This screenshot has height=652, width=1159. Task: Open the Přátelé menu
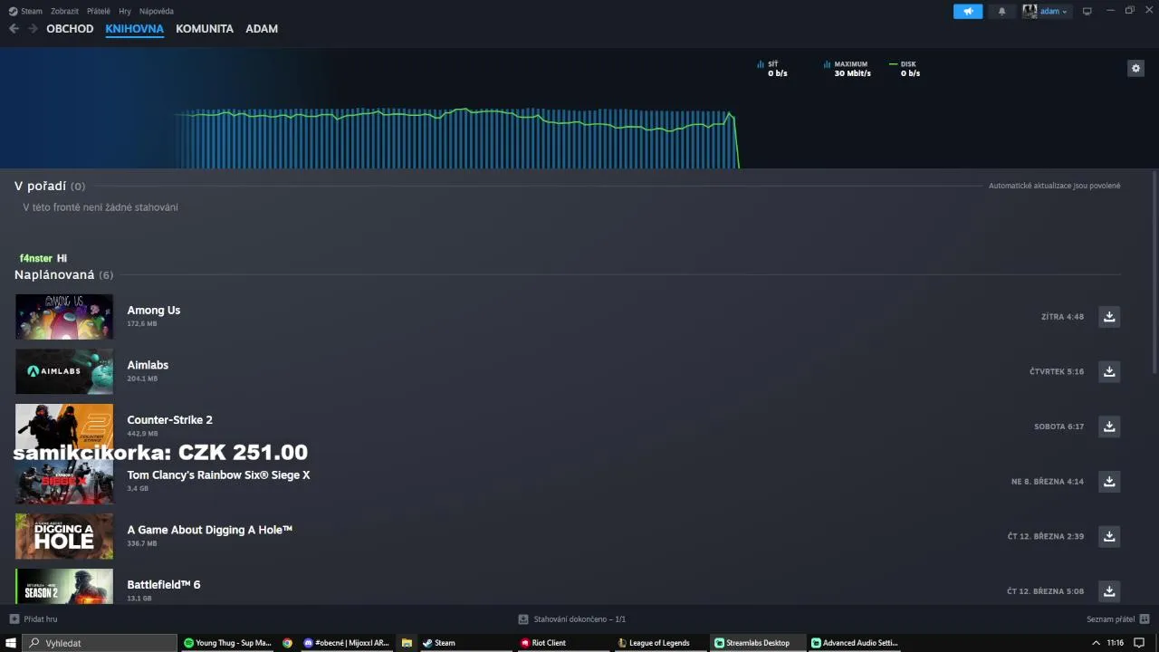(99, 11)
